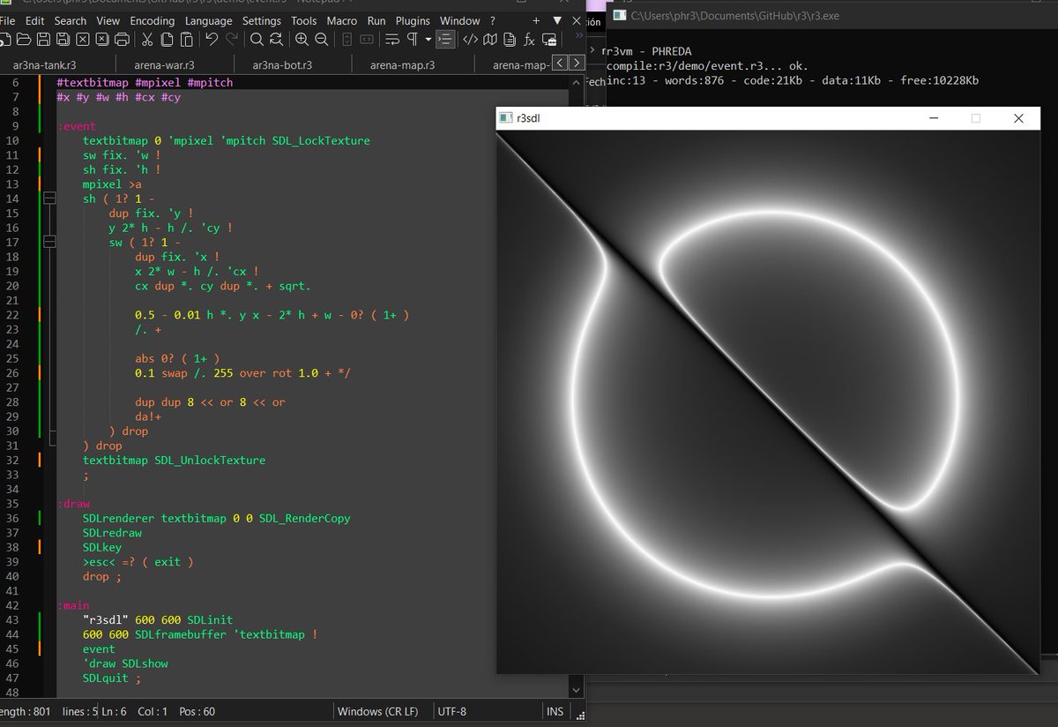Open the Plugins menu
This screenshot has width=1058, height=727.
pyautogui.click(x=413, y=20)
